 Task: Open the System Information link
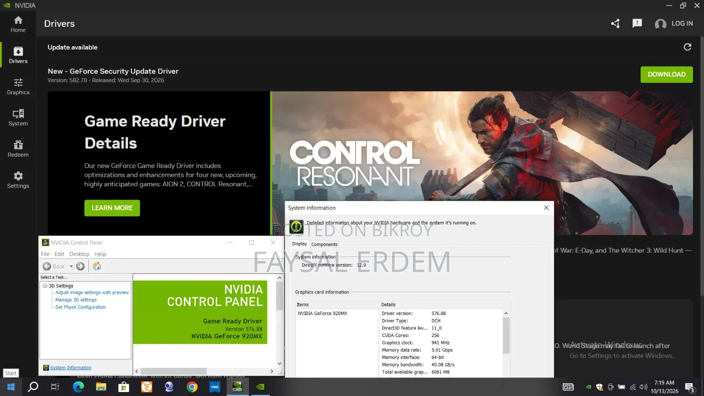[71, 368]
